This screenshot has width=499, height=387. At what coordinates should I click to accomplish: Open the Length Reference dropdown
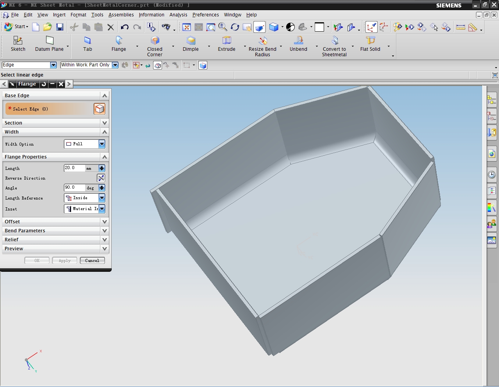tap(102, 198)
